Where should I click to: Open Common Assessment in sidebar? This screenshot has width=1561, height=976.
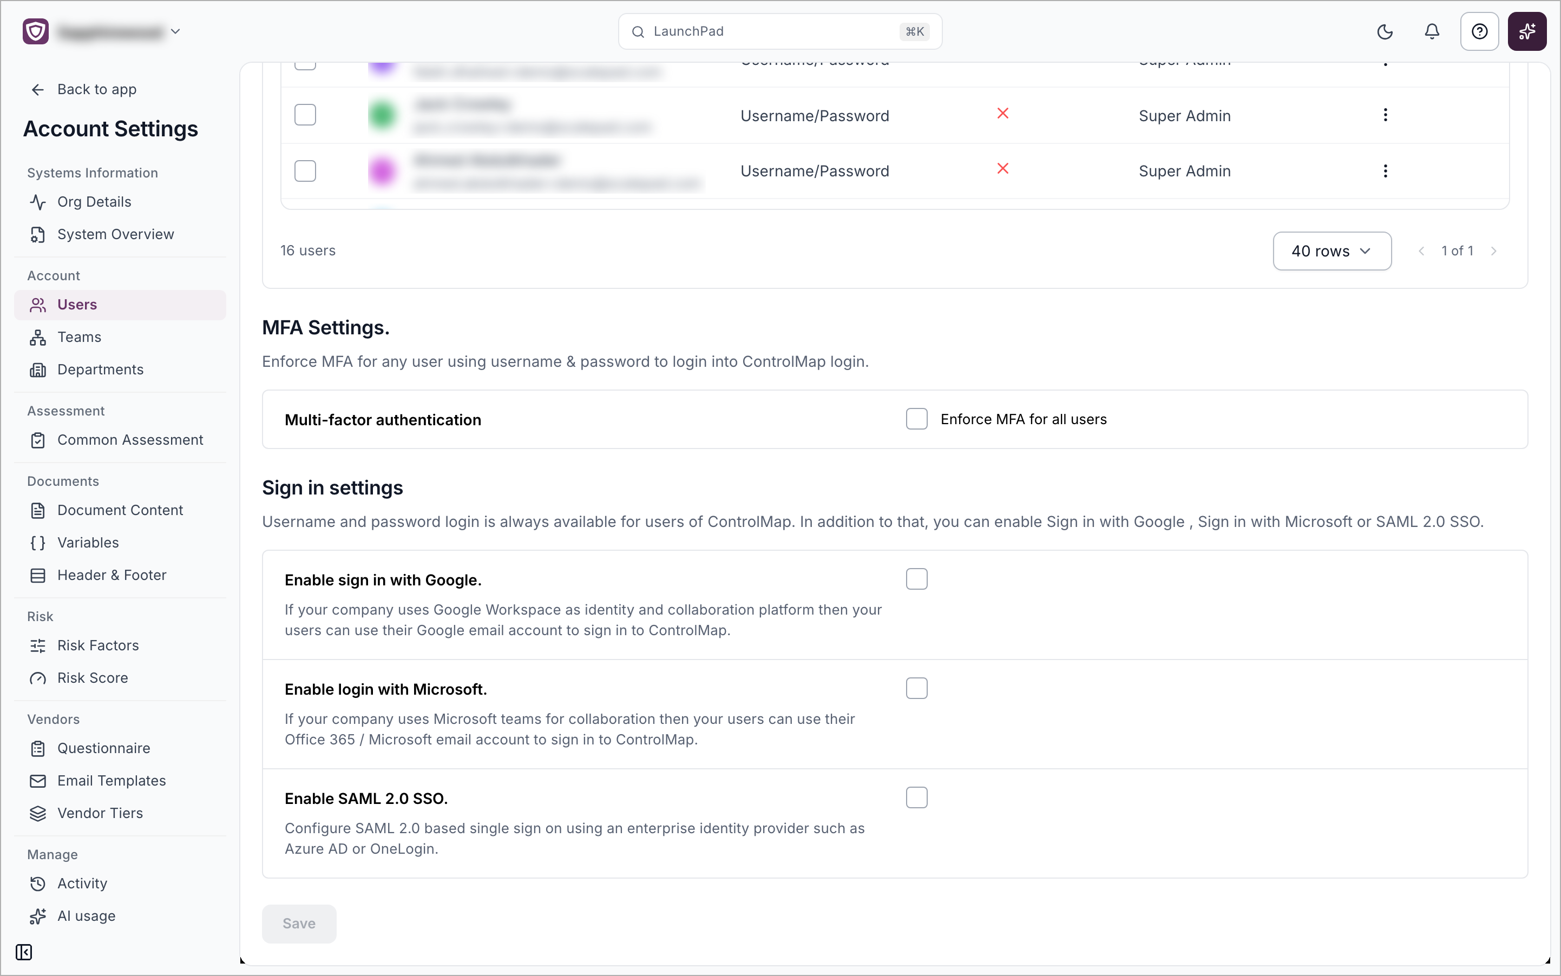[x=120, y=440]
